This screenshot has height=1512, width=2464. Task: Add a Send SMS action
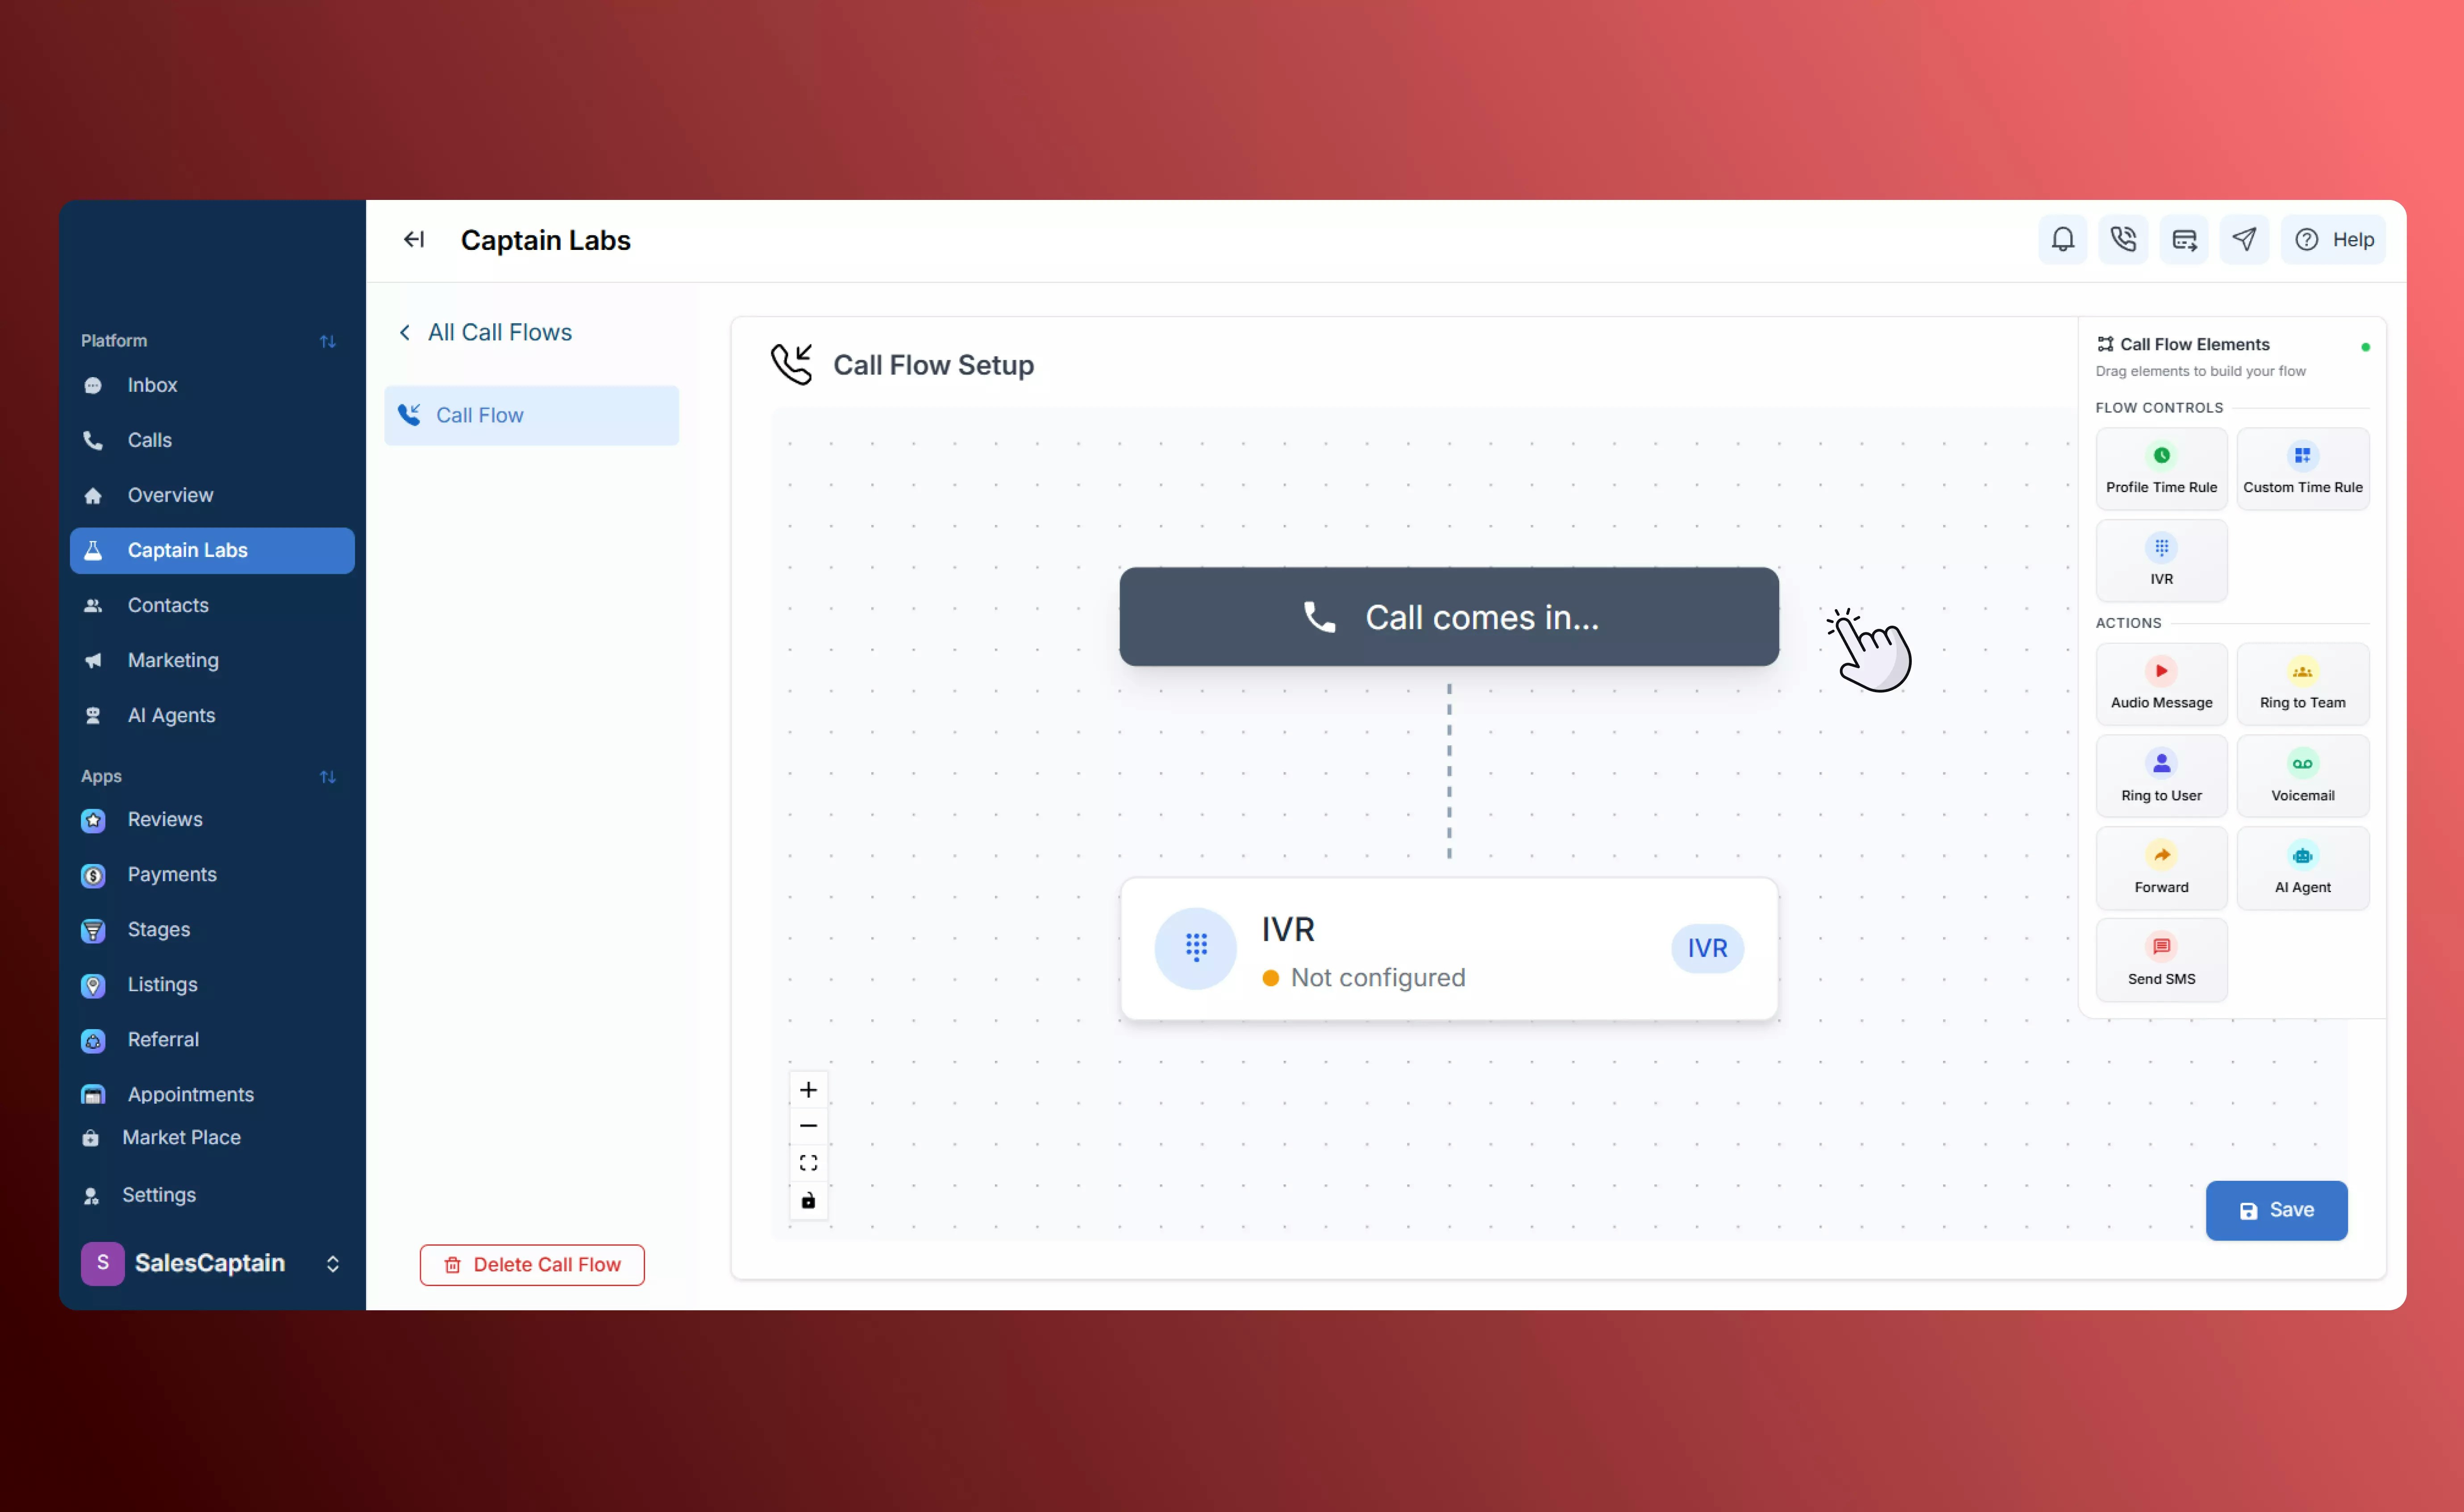click(x=2162, y=959)
